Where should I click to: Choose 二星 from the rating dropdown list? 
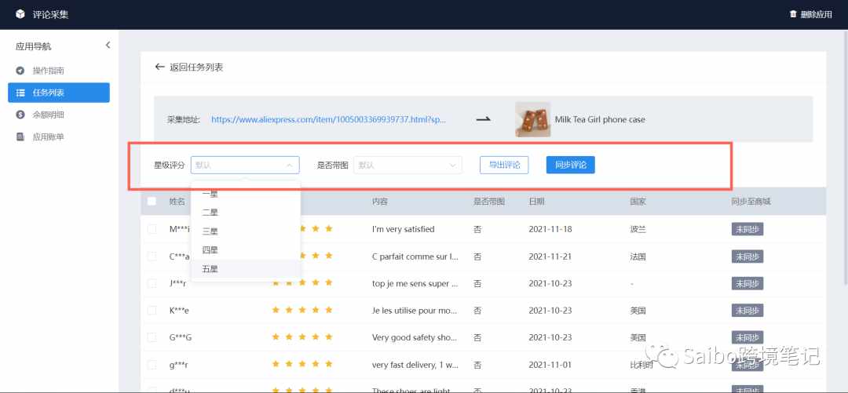click(x=246, y=213)
